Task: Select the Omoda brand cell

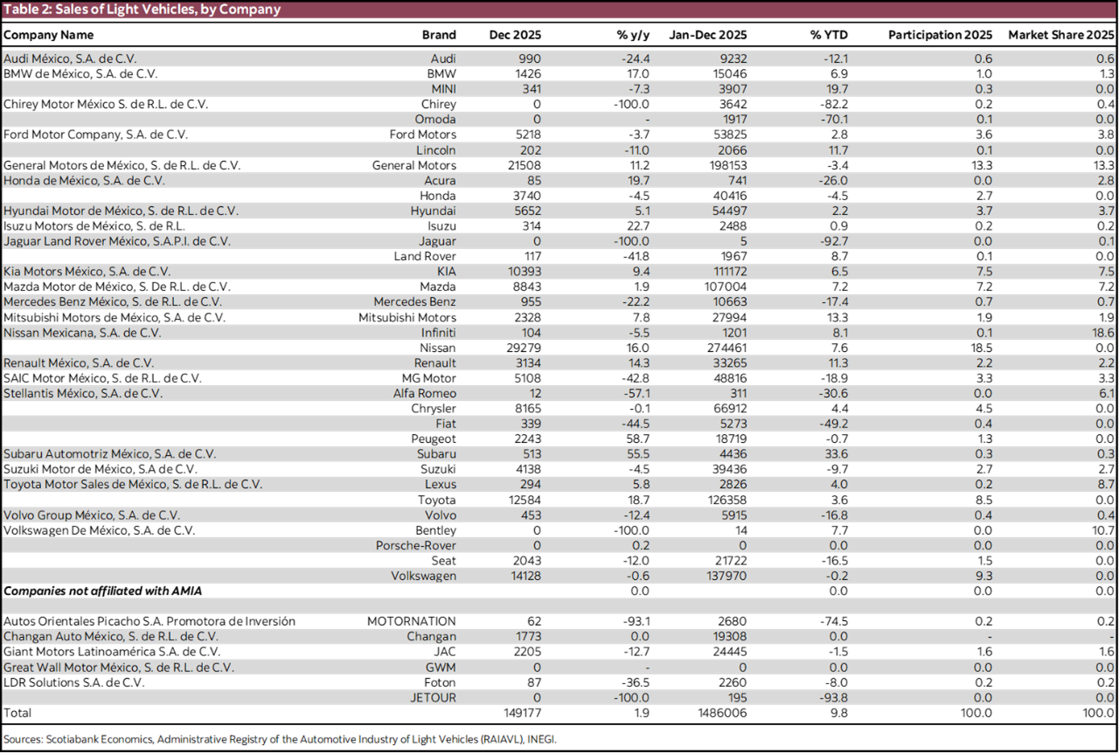Action: (435, 120)
